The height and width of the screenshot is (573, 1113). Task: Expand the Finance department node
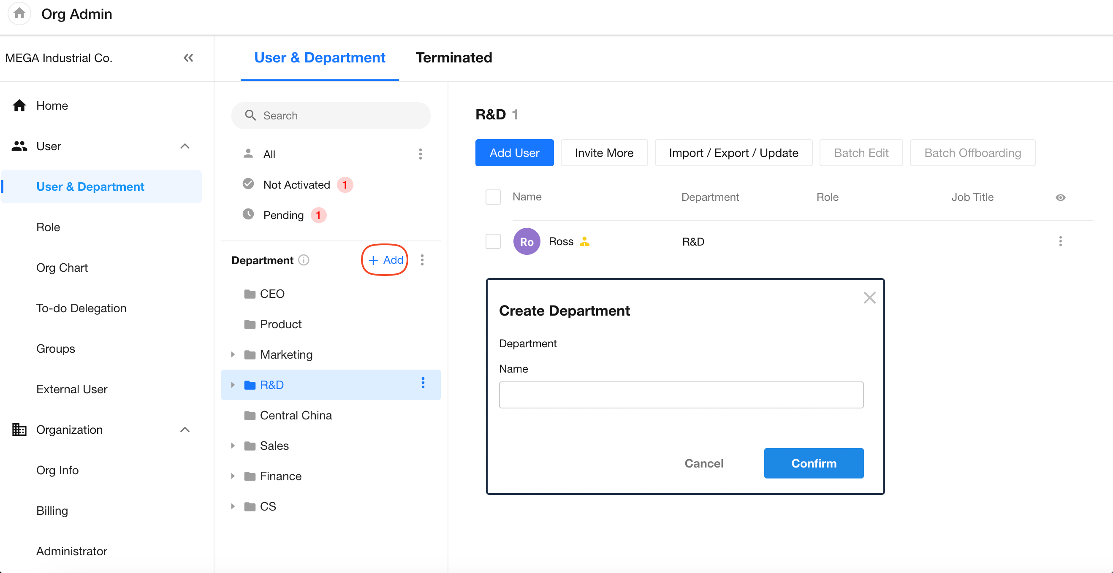pos(233,476)
